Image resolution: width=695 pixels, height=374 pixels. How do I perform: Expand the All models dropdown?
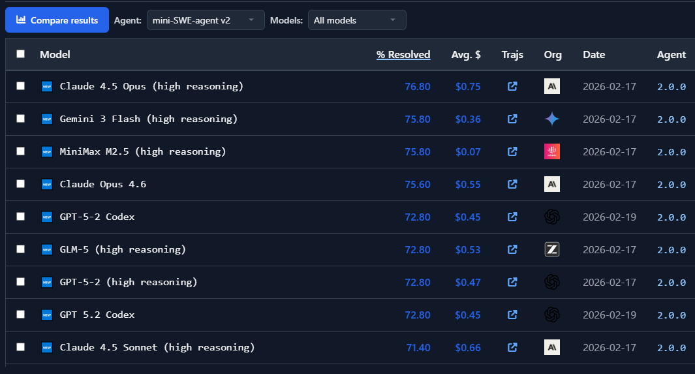click(x=357, y=20)
